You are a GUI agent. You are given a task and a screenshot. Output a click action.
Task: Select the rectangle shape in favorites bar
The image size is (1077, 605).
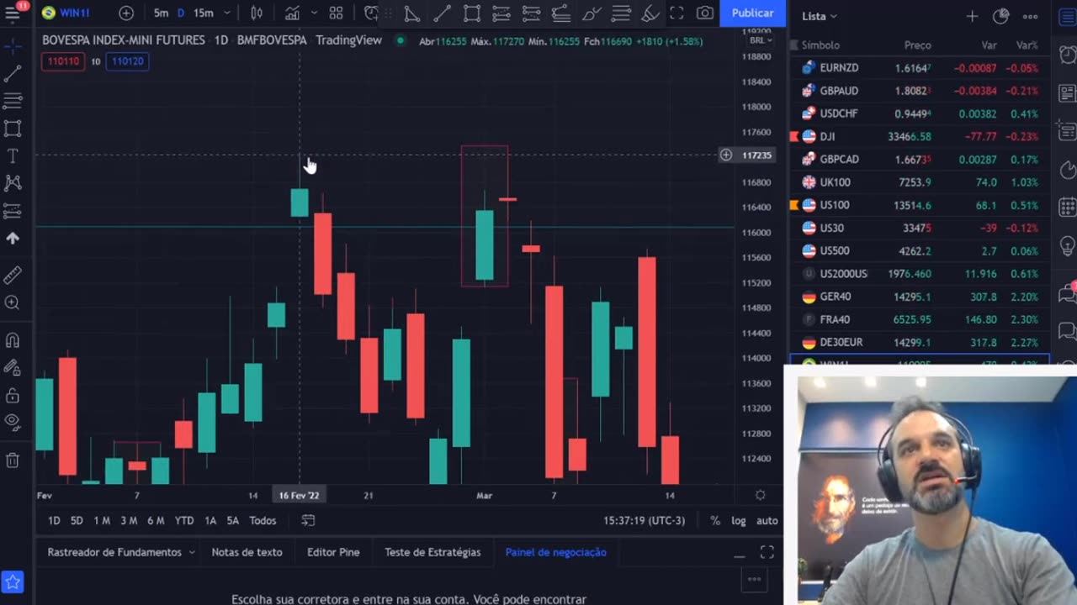tap(472, 13)
